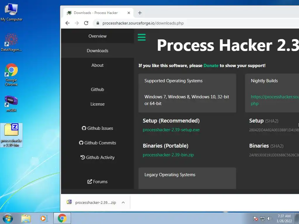Image resolution: width=299 pixels, height=224 pixels.
Task: Toggle the green hamburger menu icon
Action: tap(142, 37)
